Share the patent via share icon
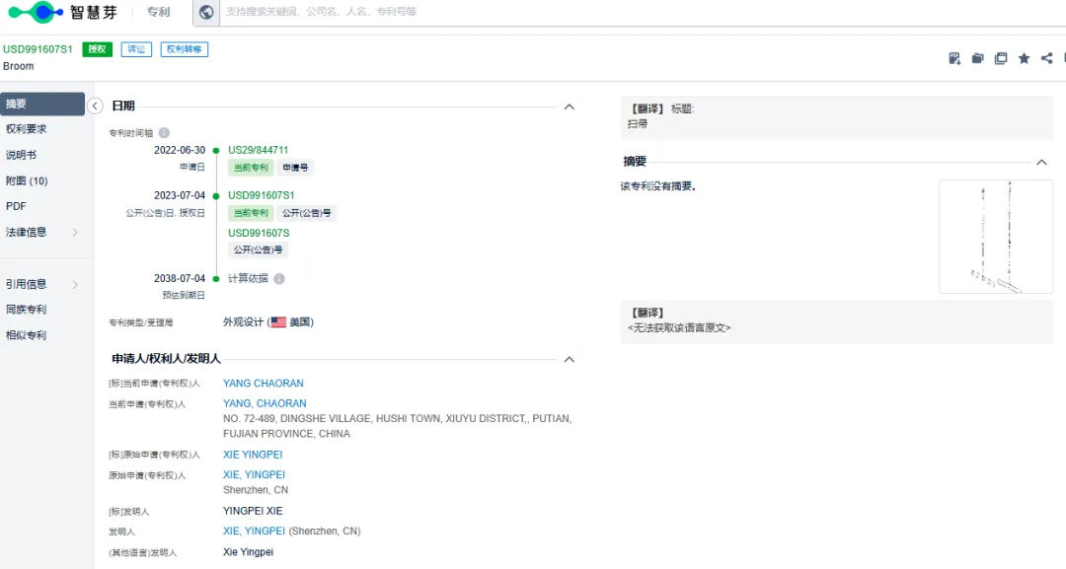This screenshot has height=569, width=1066. [1047, 58]
